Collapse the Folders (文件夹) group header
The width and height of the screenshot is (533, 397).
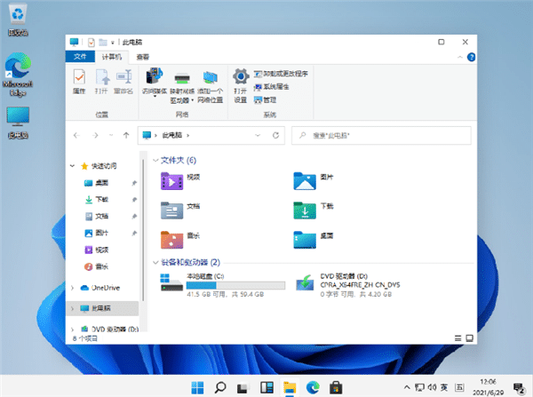(155, 160)
